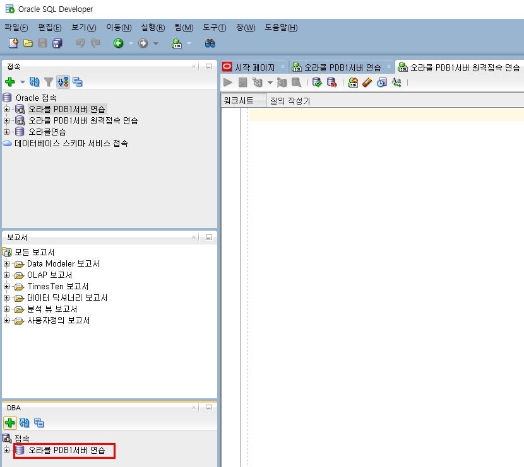Click the SQL History clock icon
The image size is (524, 467).
pos(382,82)
